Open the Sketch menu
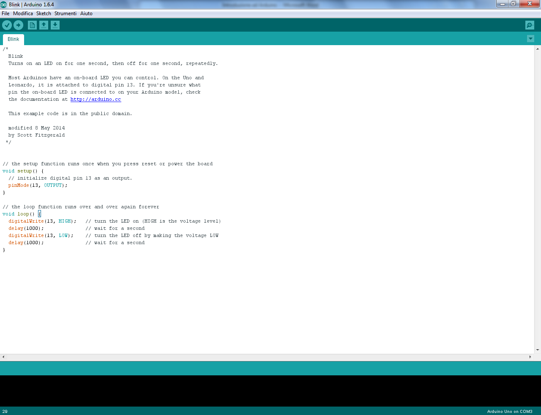The width and height of the screenshot is (541, 415). tap(44, 13)
